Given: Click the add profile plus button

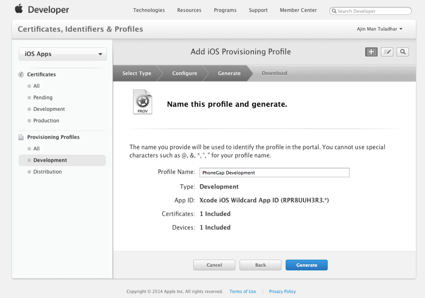Looking at the screenshot, I should tap(371, 52).
